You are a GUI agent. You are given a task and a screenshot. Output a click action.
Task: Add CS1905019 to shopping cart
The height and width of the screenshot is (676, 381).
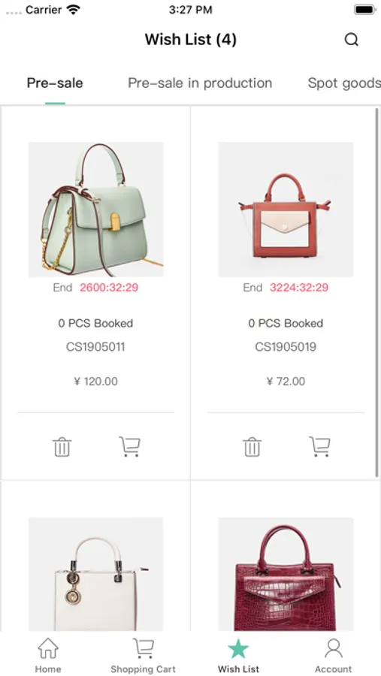click(319, 447)
